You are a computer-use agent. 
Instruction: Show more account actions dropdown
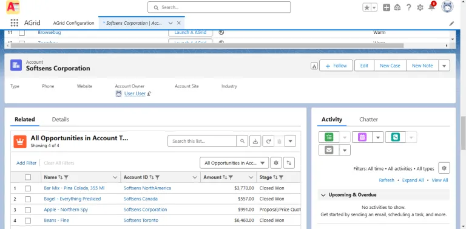click(x=444, y=66)
